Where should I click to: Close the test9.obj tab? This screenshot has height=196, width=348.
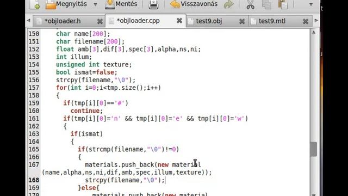(242, 21)
